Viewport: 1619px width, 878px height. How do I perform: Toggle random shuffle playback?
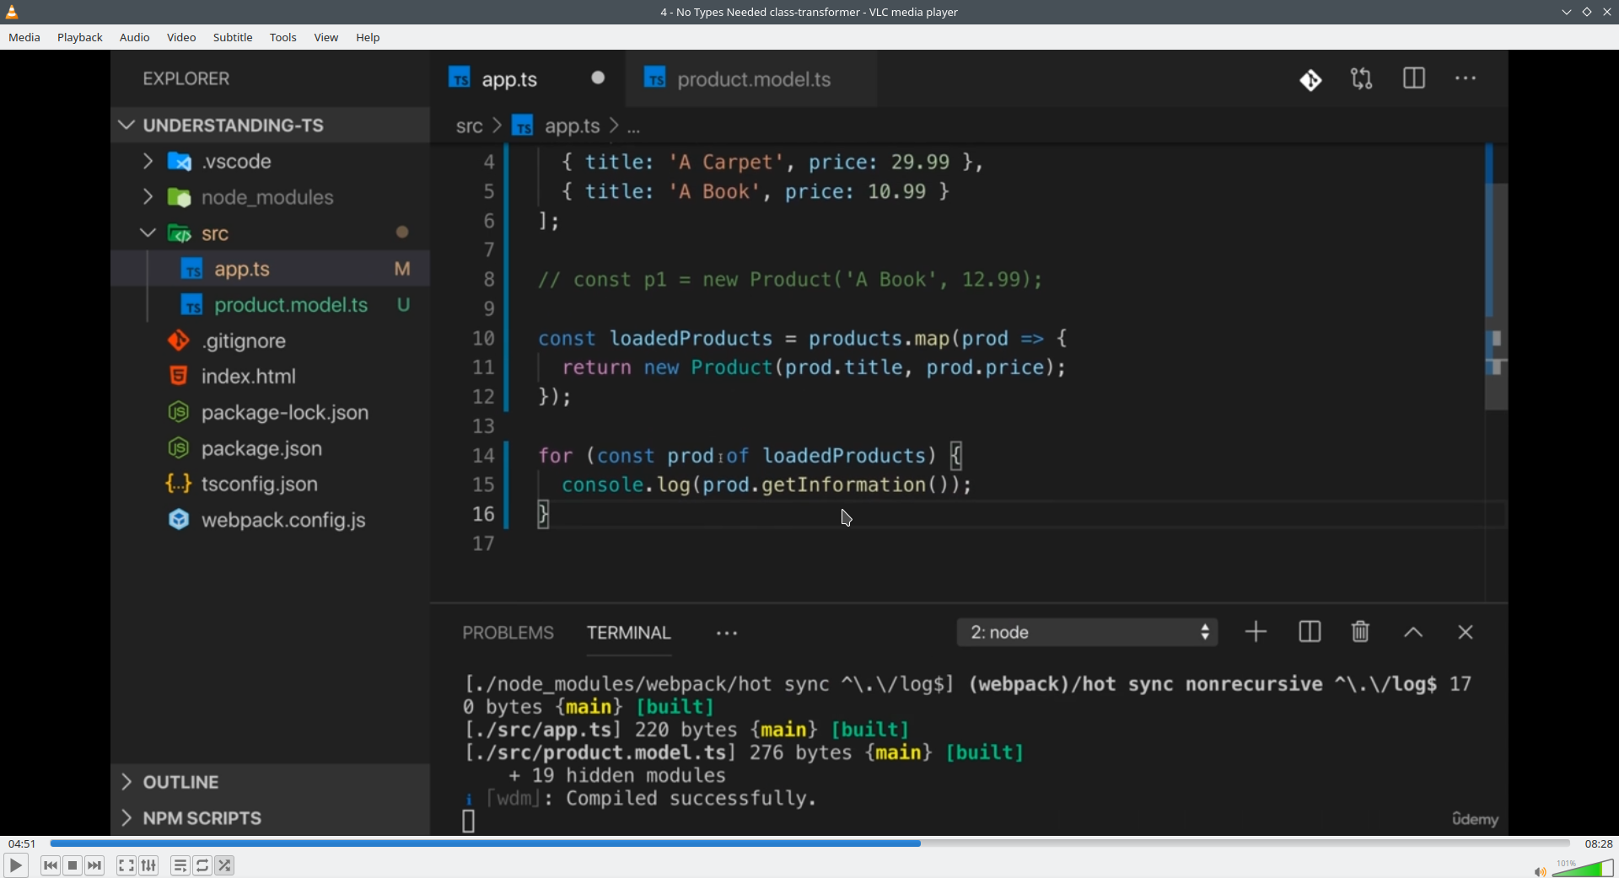(x=224, y=865)
